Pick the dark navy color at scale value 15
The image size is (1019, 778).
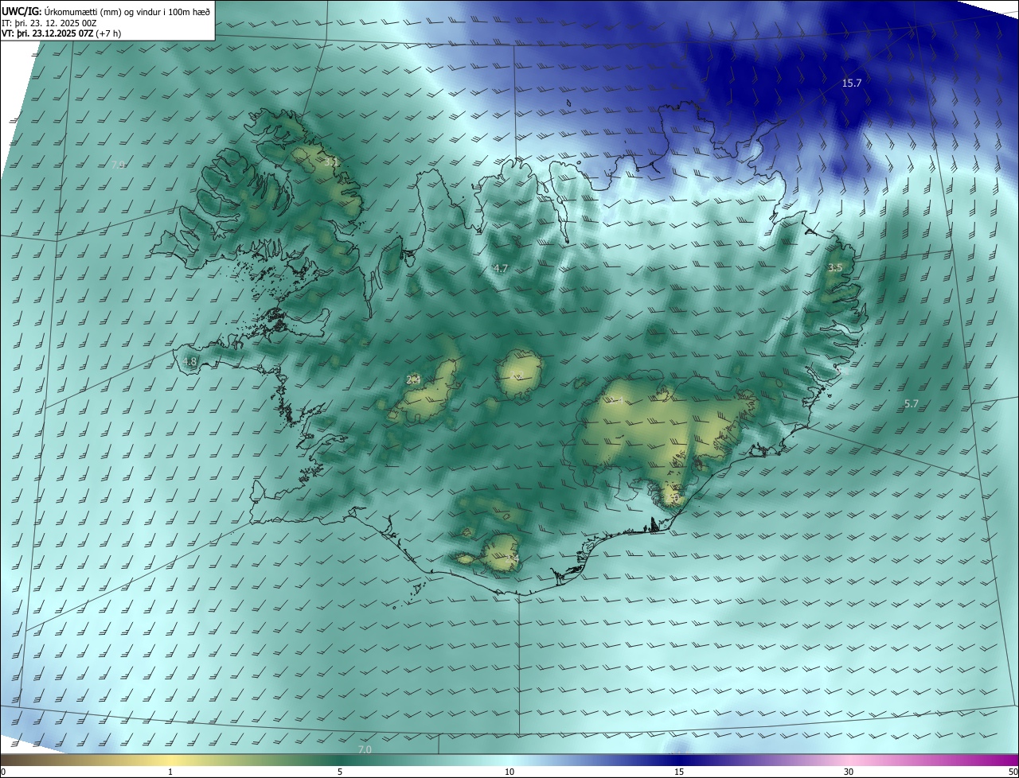pos(679,760)
